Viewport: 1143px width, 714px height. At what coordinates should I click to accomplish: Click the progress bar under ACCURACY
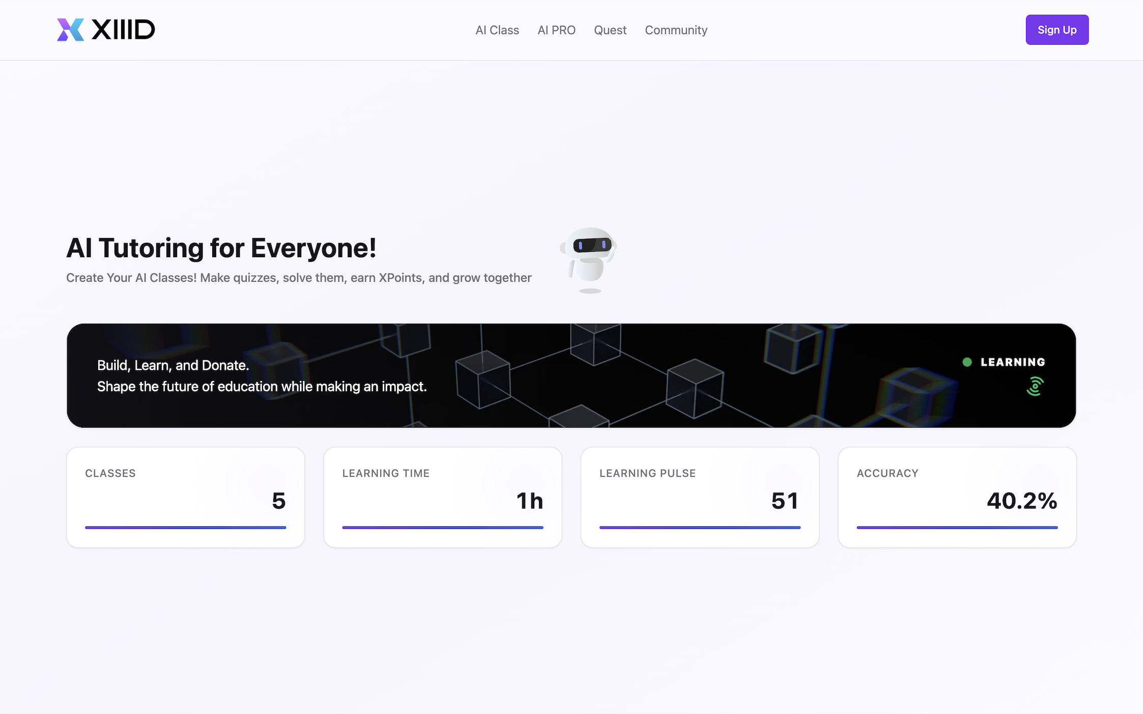(957, 527)
